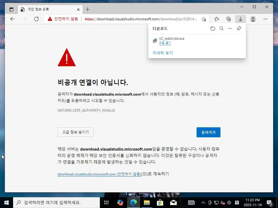Open File Explorer from taskbar
This screenshot has width=278, height=208.
tap(147, 203)
